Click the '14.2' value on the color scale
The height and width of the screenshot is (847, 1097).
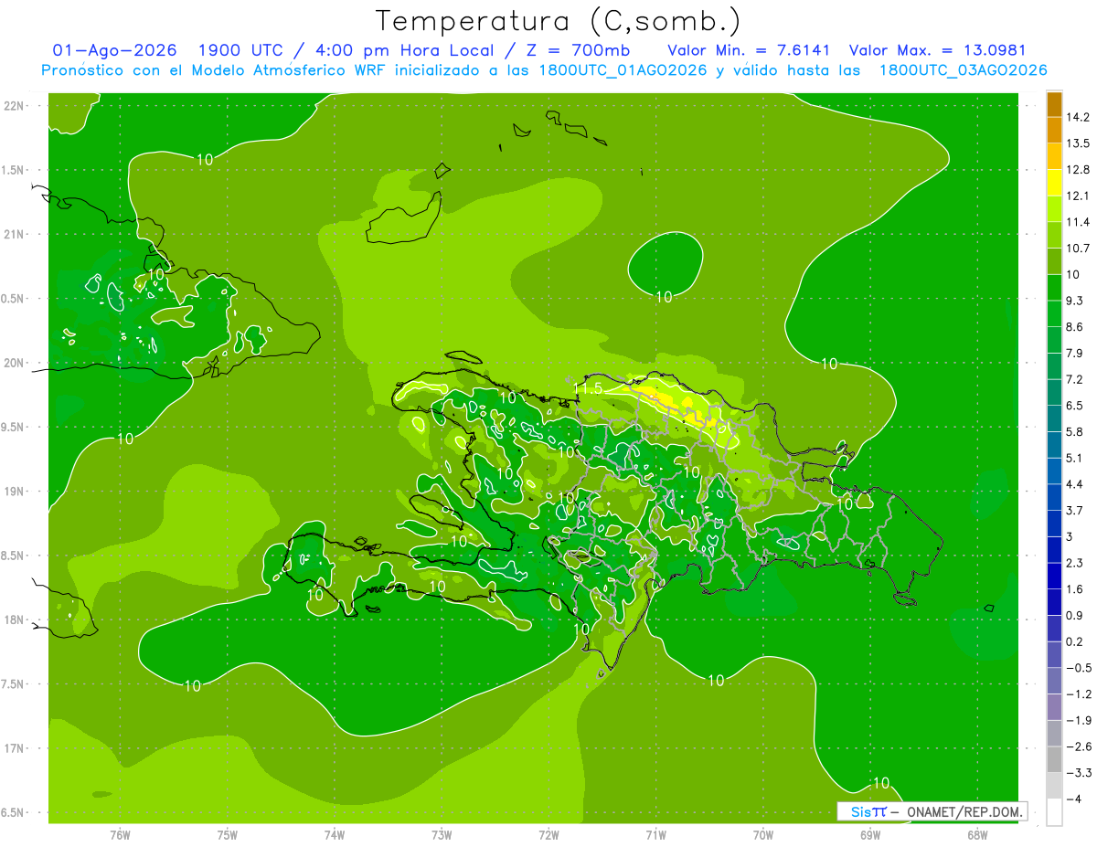[1077, 117]
